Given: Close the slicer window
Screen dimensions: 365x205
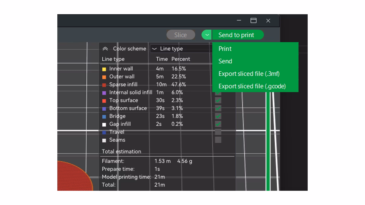Looking at the screenshot, I should tap(268, 20).
